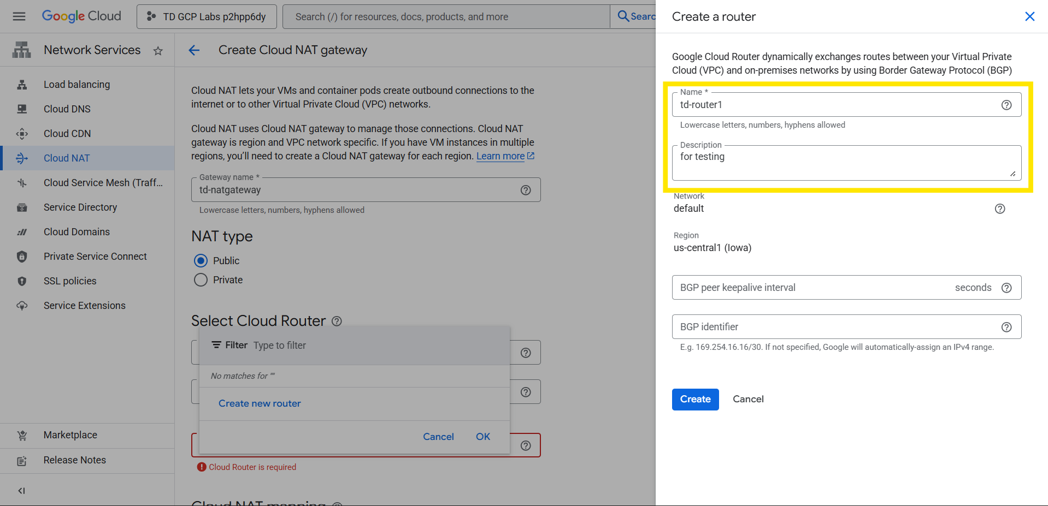Collapse the left navigation sidebar
Screen dimensions: 1048x506
(x=21, y=490)
